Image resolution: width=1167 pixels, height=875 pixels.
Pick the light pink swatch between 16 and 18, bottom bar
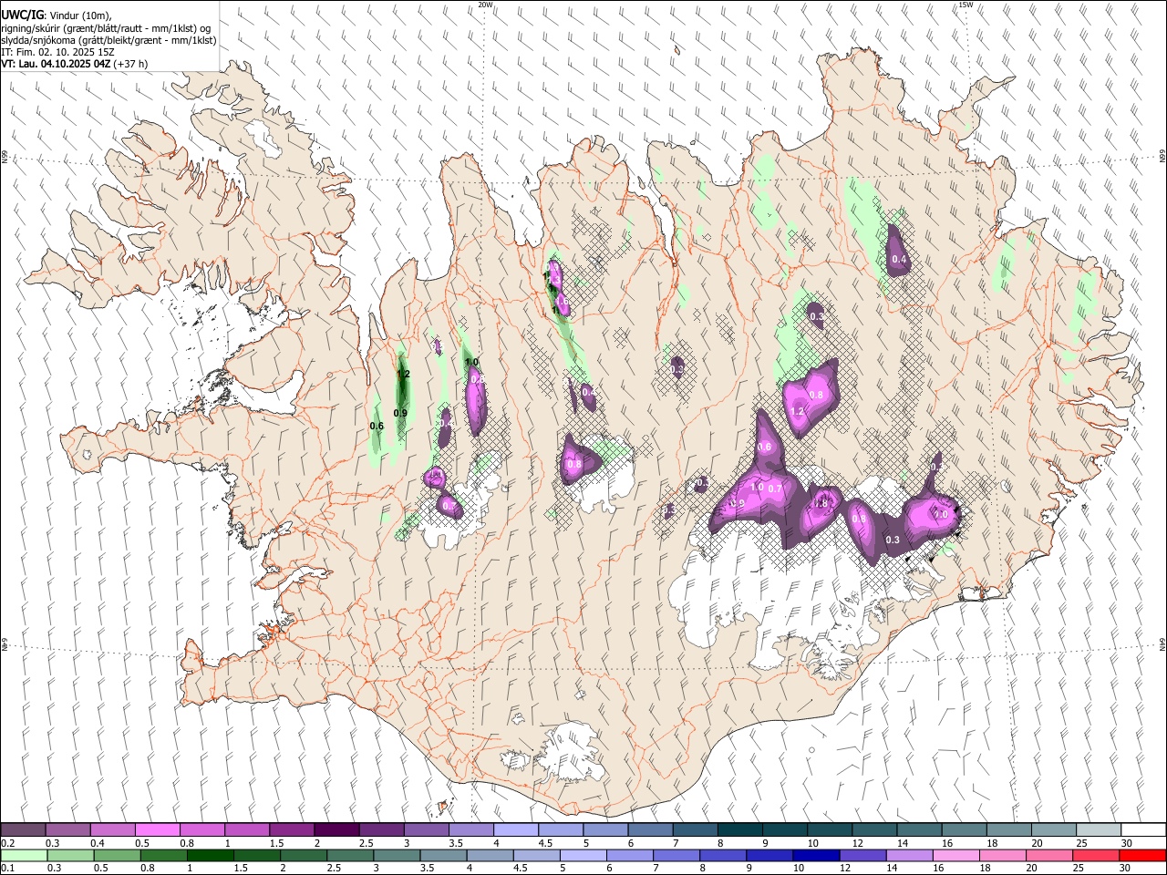click(x=956, y=855)
